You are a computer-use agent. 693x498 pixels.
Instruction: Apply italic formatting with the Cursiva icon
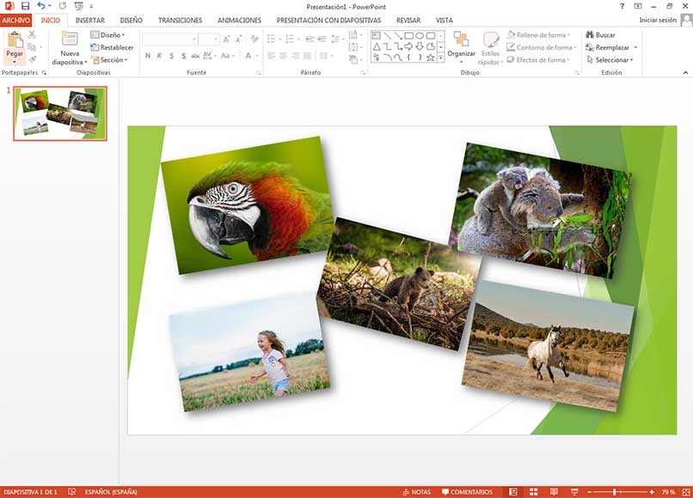tap(158, 55)
